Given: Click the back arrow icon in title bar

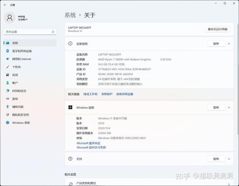Looking at the screenshot, I should pyautogui.click(x=5, y=5).
